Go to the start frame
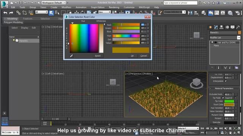Image resolution: width=243 pixels, height=136 pixels. click(x=202, y=128)
